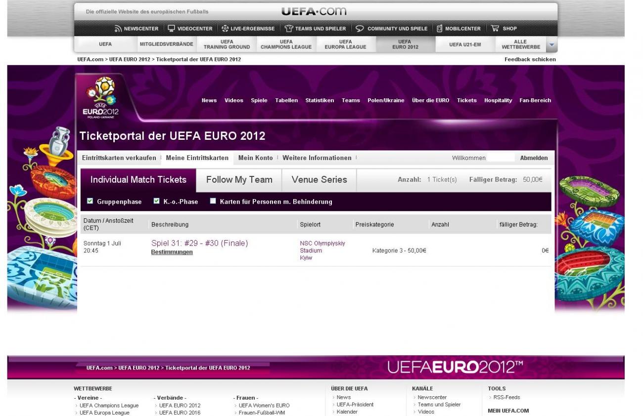This screenshot has width=643, height=416.
Task: Click the Newscenter RSS icon
Action: [x=118, y=29]
